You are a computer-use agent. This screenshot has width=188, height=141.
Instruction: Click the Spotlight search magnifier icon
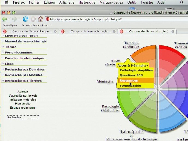182,2
